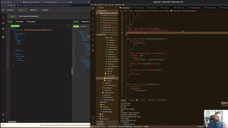Open VS Code File menu
The width and height of the screenshot is (228, 128).
[x=92, y=5]
